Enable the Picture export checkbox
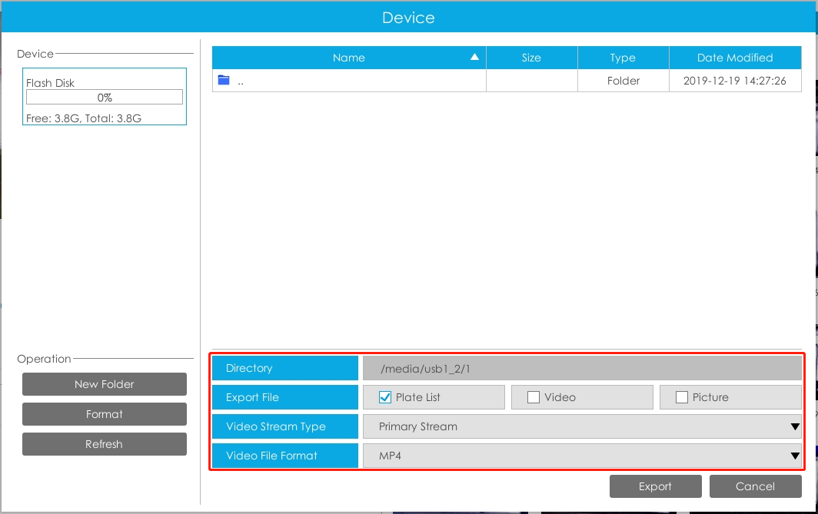 [681, 397]
